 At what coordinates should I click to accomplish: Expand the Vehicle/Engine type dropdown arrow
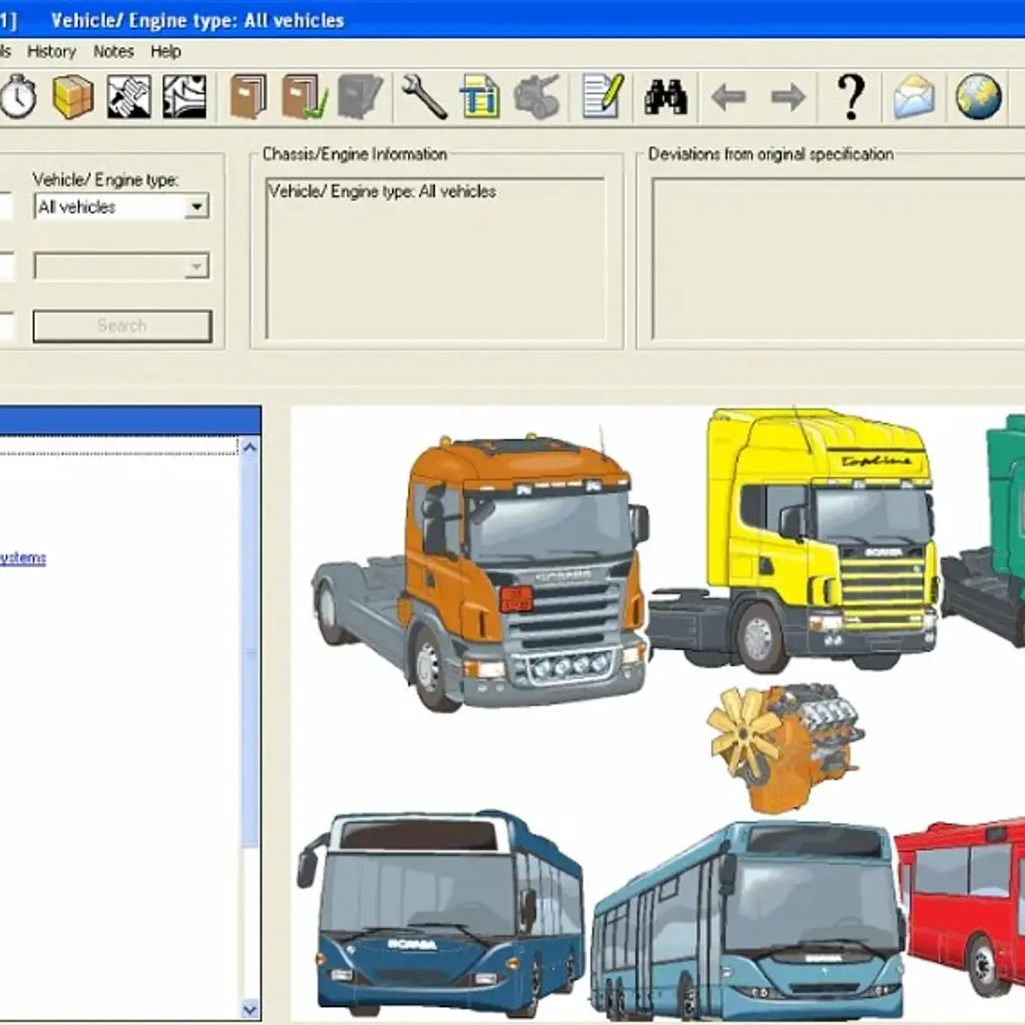[196, 207]
